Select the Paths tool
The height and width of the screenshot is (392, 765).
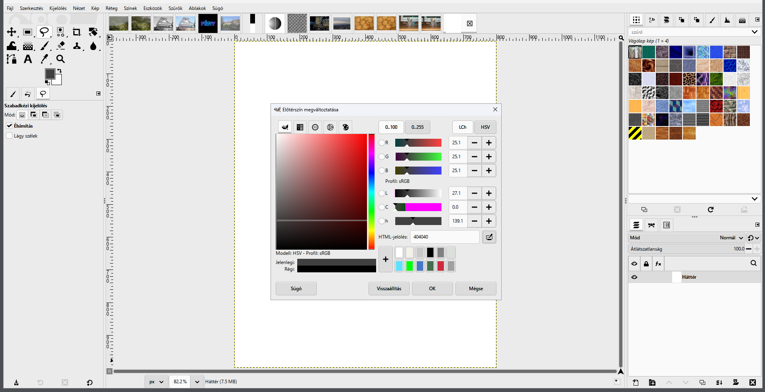click(12, 59)
